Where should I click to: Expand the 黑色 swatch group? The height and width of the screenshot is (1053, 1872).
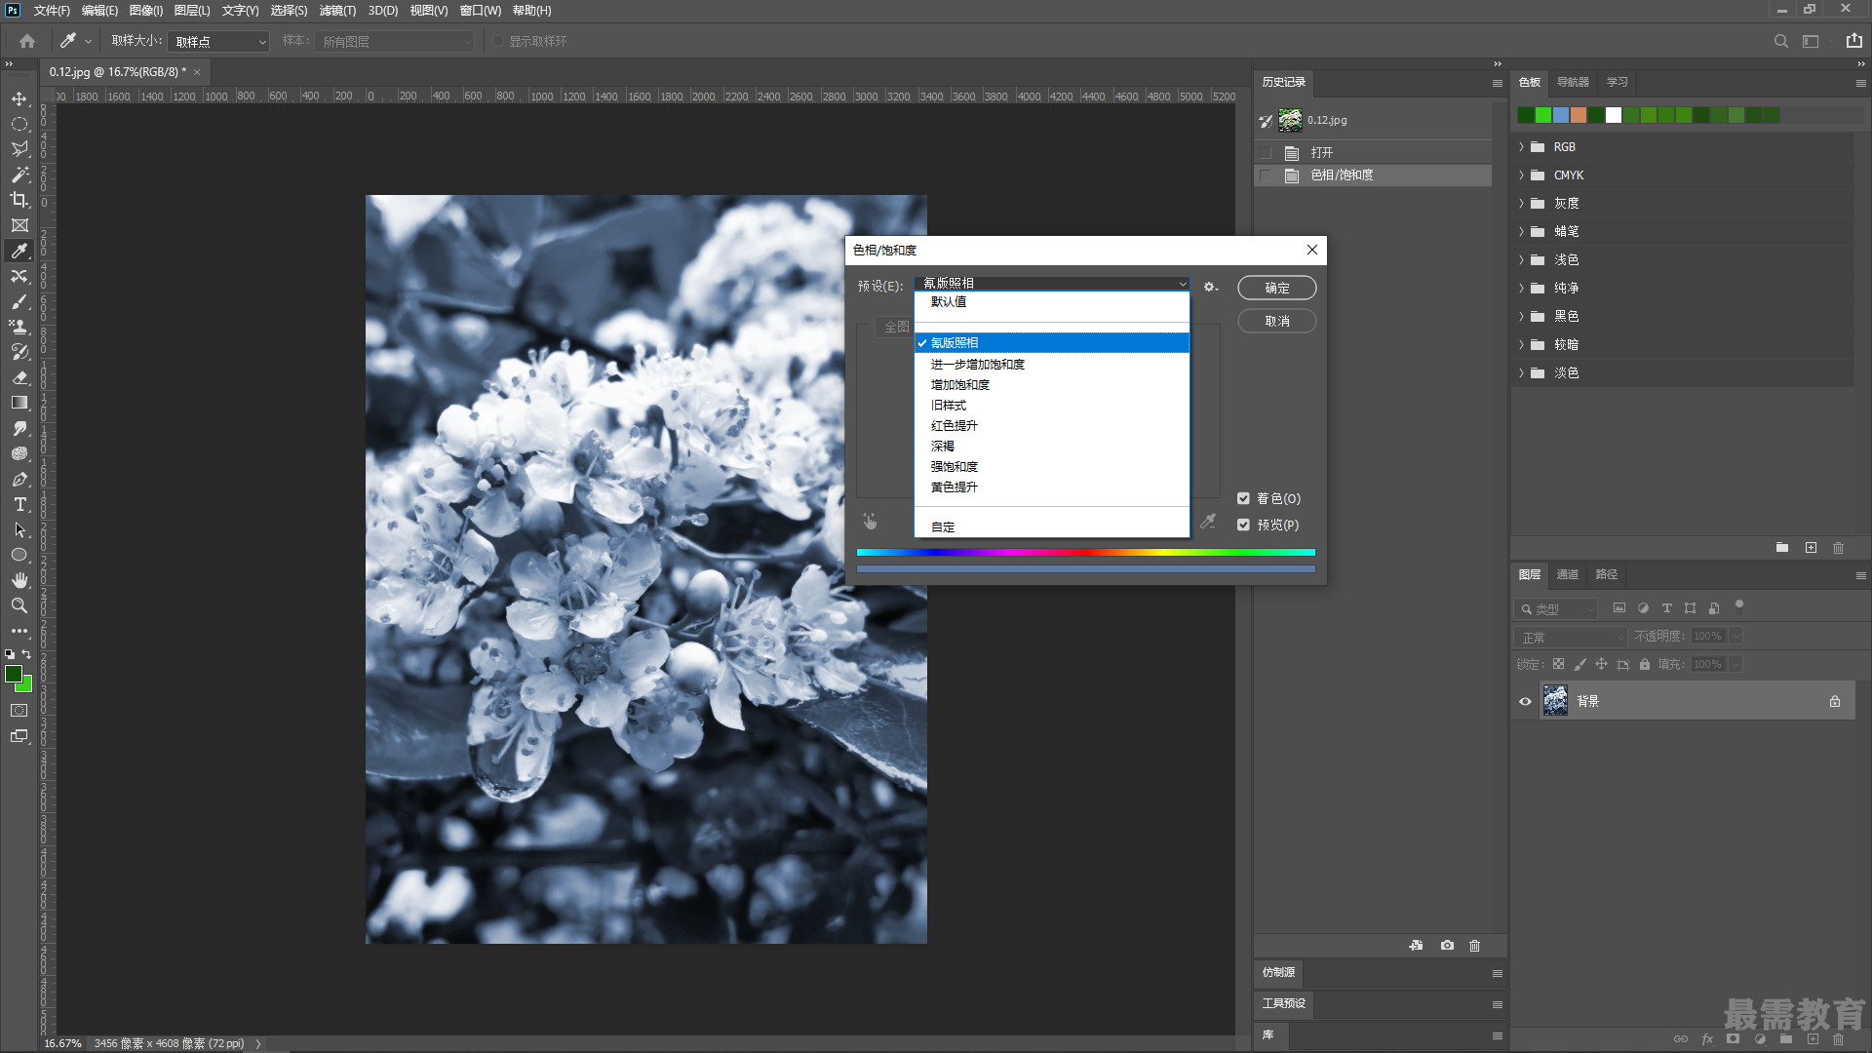1521,317
